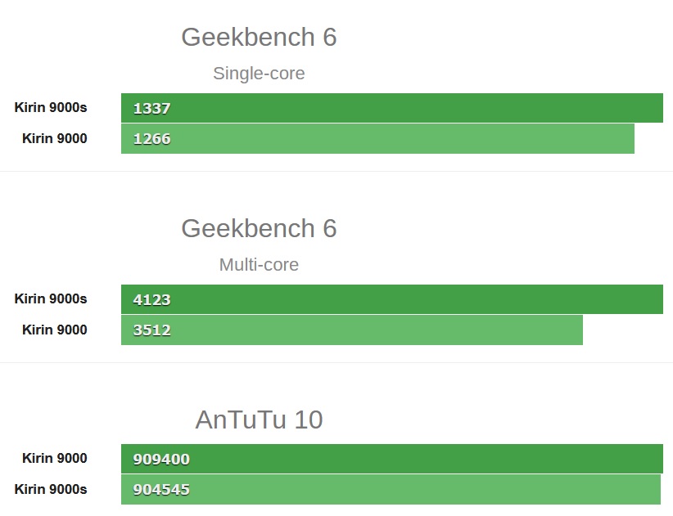The width and height of the screenshot is (673, 516).
Task: Click Kirin 9000s label in AnTuTu chart
Action: point(51,489)
